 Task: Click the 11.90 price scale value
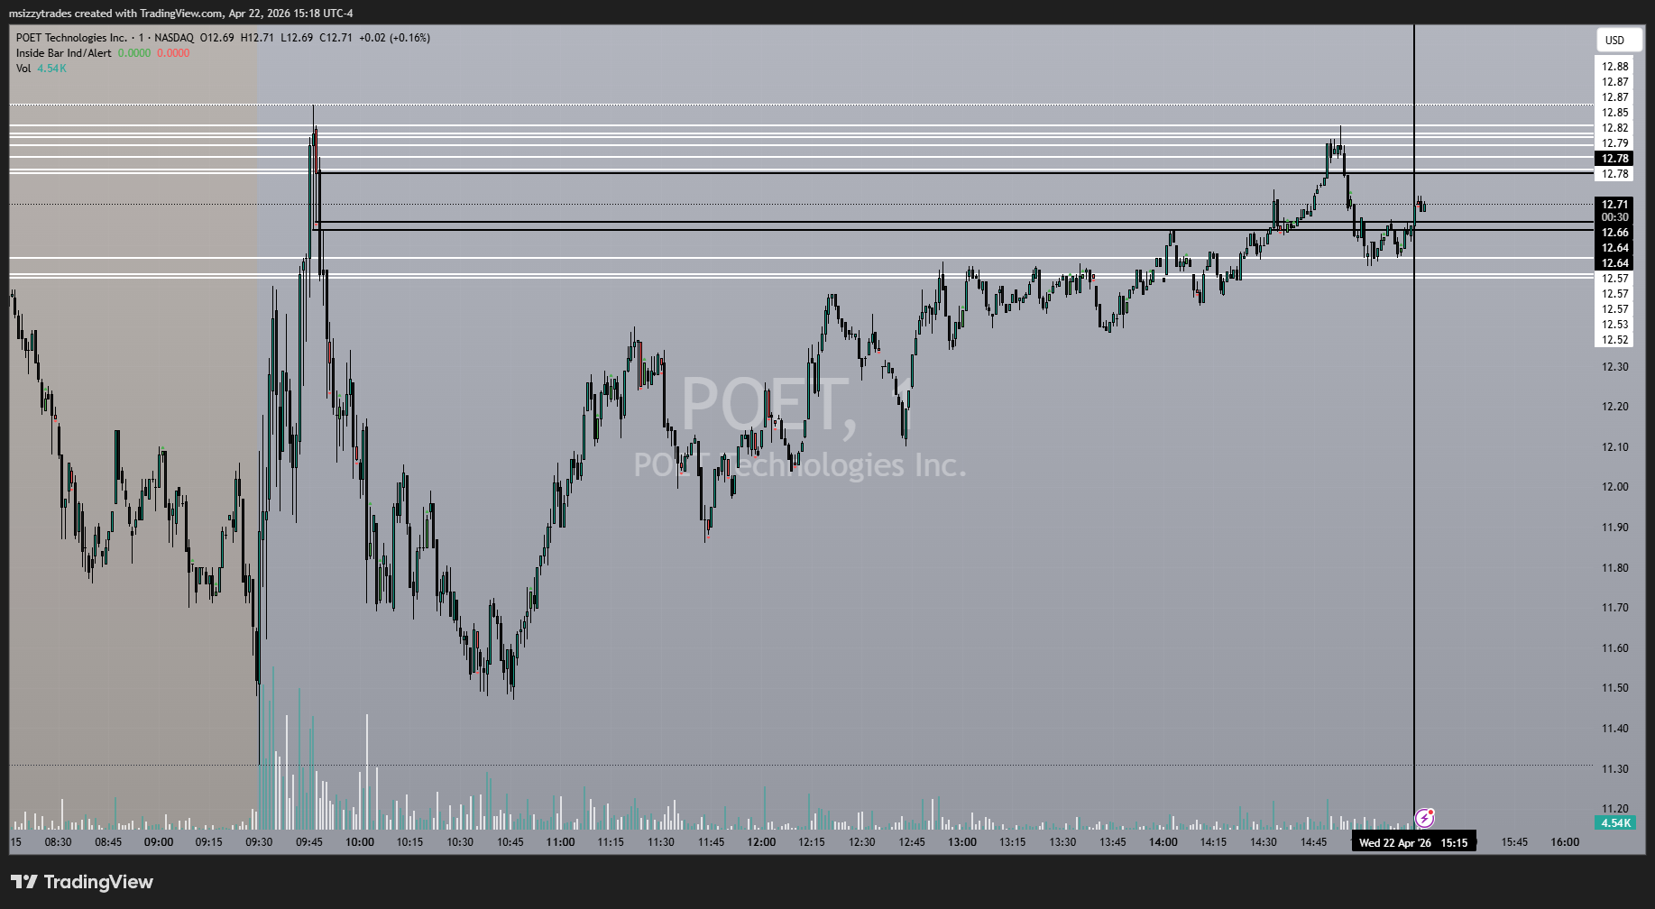click(x=1614, y=528)
